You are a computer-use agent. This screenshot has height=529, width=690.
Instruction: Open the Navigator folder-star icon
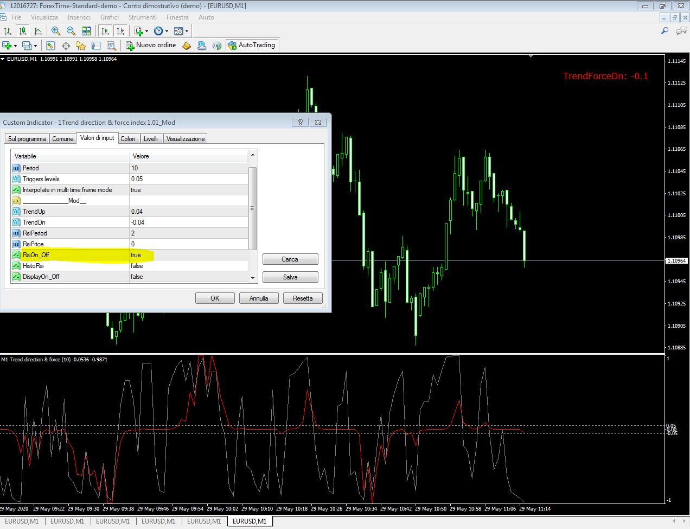(81, 46)
